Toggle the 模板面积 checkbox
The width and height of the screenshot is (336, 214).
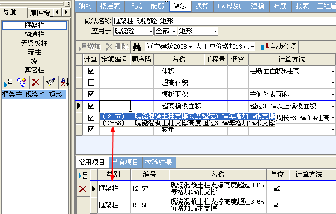tap(91, 94)
